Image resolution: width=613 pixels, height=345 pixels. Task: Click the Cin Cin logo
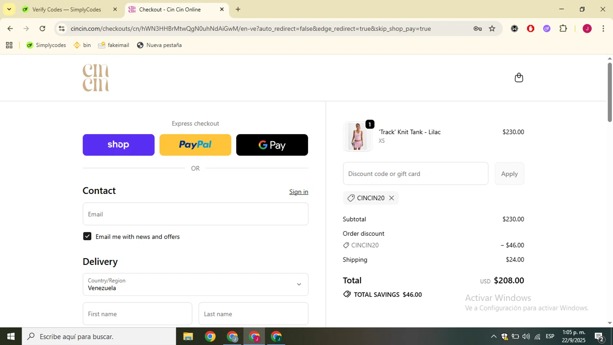[96, 78]
